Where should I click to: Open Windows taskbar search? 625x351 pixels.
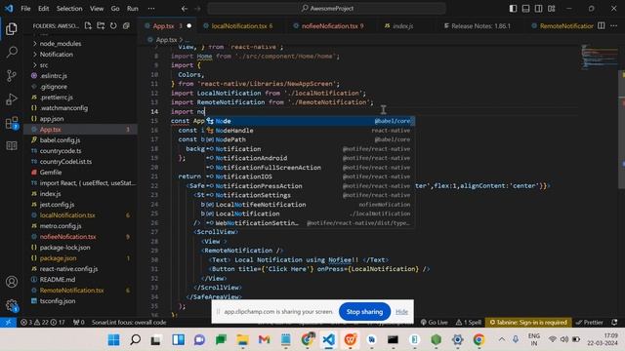[x=135, y=339]
